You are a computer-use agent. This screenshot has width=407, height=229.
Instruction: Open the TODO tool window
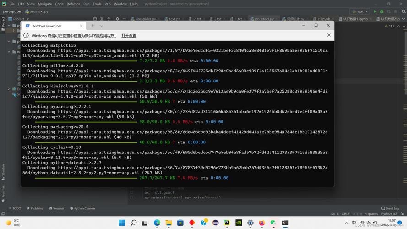click(15, 208)
